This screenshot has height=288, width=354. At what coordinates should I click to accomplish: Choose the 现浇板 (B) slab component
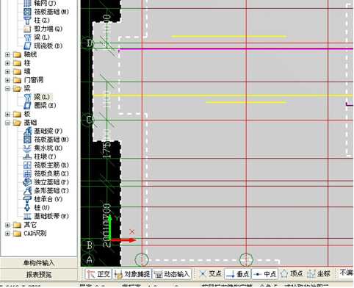click(43, 46)
